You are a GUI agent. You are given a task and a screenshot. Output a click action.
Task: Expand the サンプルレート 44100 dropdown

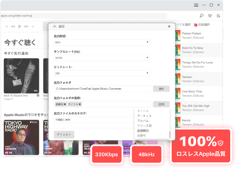102,58
